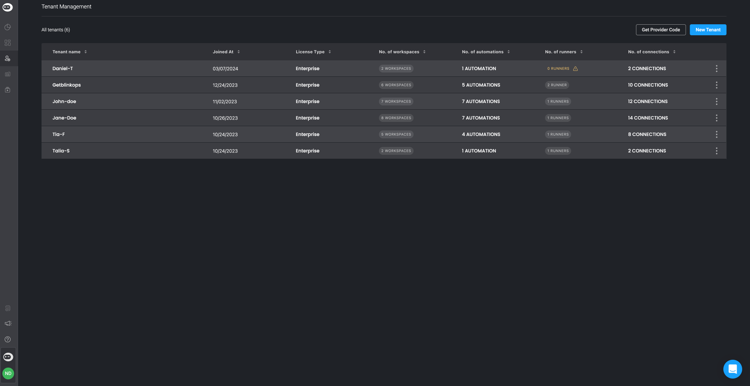Click the 0 RUNNERS badge

(x=558, y=69)
